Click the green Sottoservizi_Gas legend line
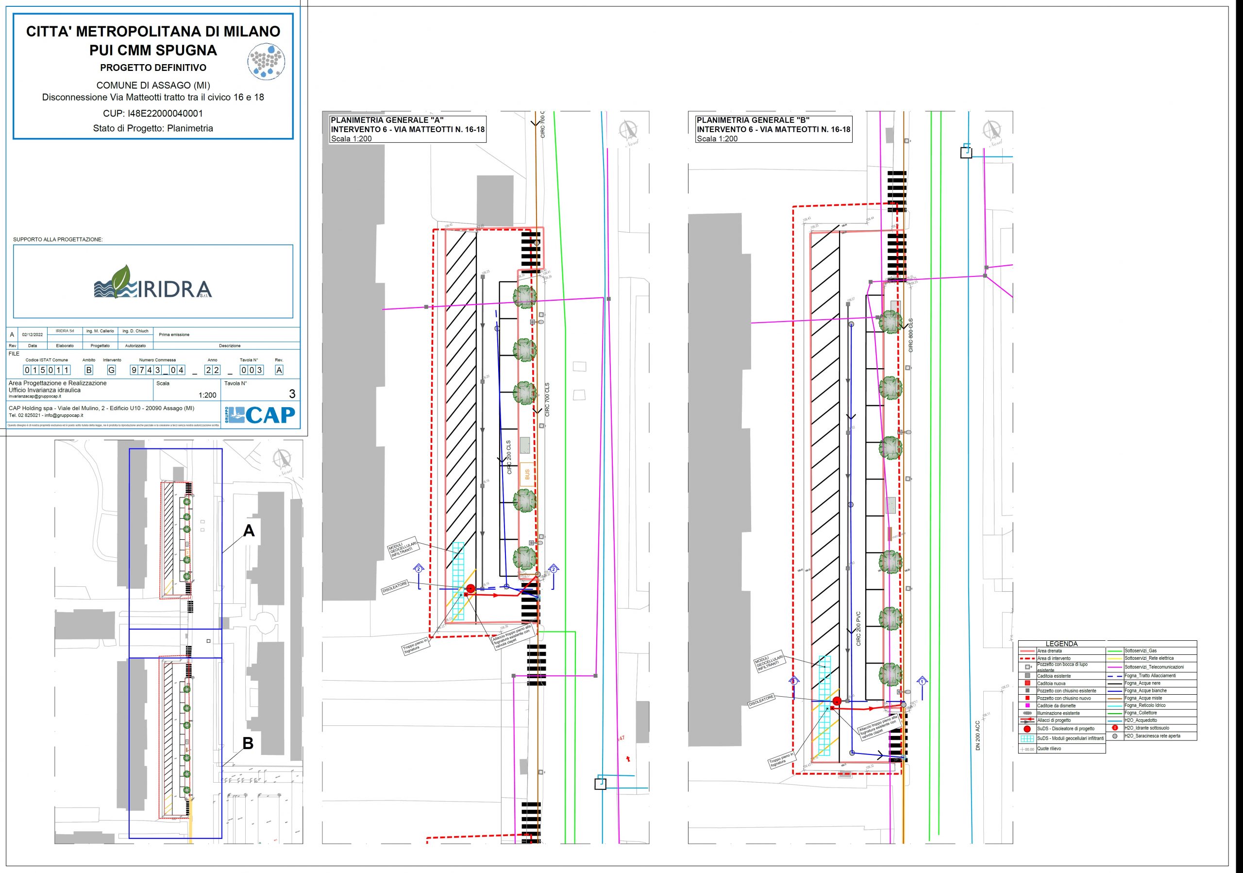This screenshot has width=1243, height=873. (x=1115, y=651)
